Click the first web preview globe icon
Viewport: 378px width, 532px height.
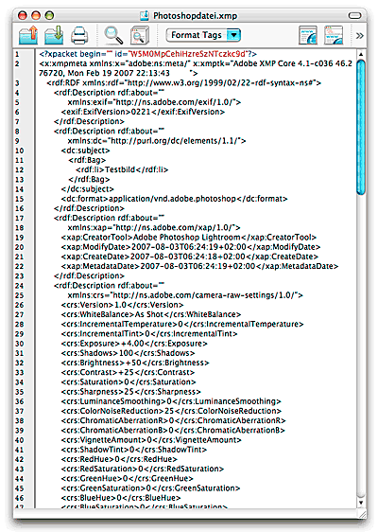(308, 35)
